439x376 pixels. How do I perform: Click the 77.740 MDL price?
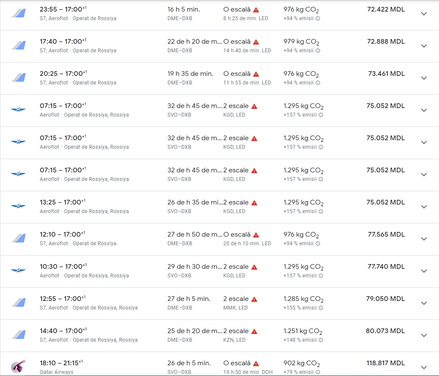click(386, 267)
